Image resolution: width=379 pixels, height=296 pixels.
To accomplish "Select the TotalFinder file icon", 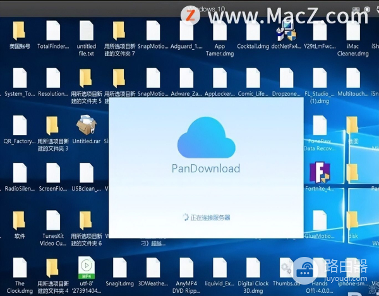I will tap(53, 31).
